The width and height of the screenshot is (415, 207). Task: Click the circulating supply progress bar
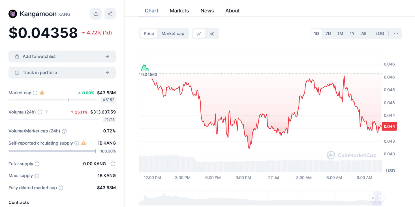pyautogui.click(x=52, y=151)
